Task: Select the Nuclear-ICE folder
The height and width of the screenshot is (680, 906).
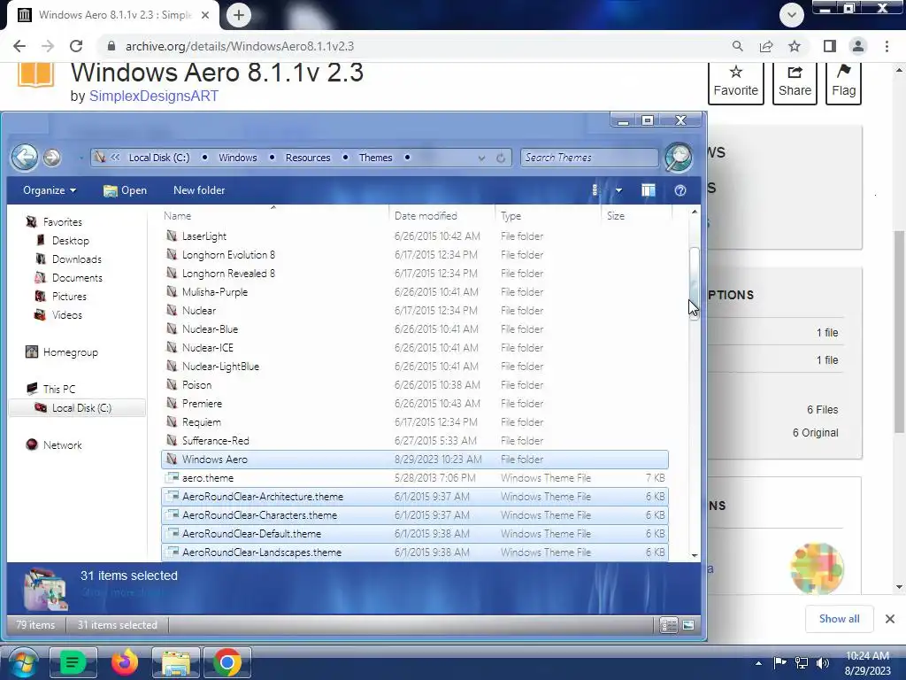Action: pyautogui.click(x=415, y=347)
